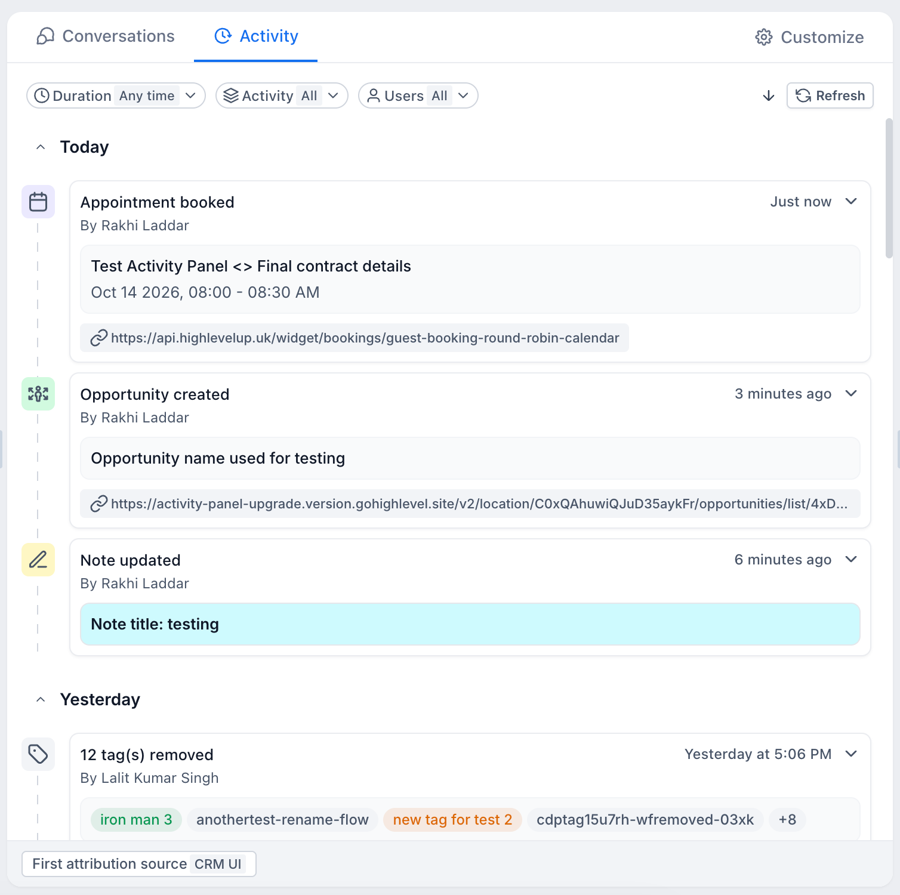
Task: Expand the Note updated entry chevron
Action: coord(852,560)
